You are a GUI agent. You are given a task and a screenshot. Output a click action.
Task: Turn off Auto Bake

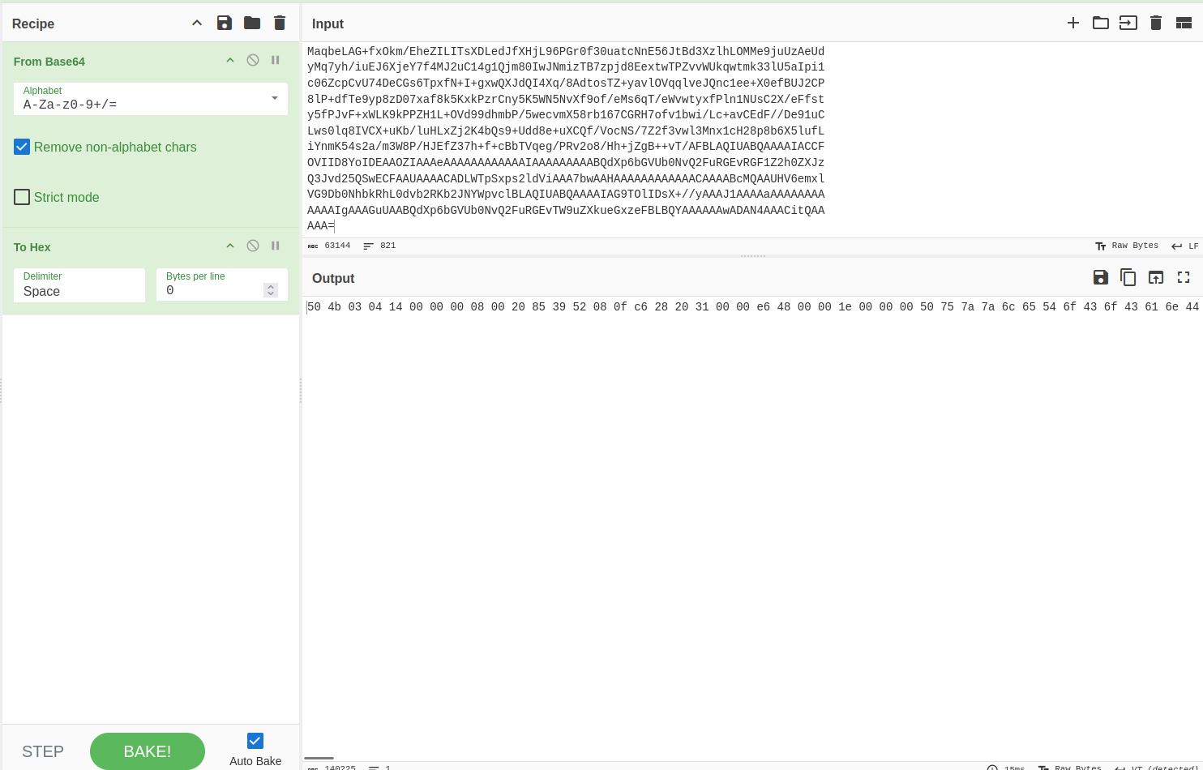255,740
